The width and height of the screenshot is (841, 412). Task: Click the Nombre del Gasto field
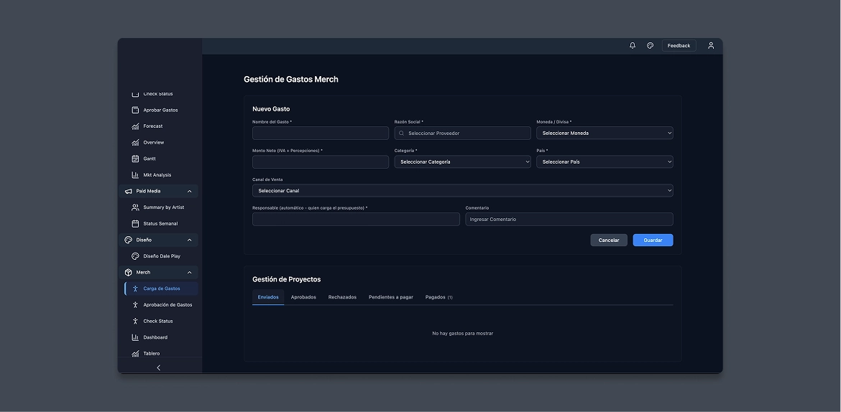click(320, 134)
